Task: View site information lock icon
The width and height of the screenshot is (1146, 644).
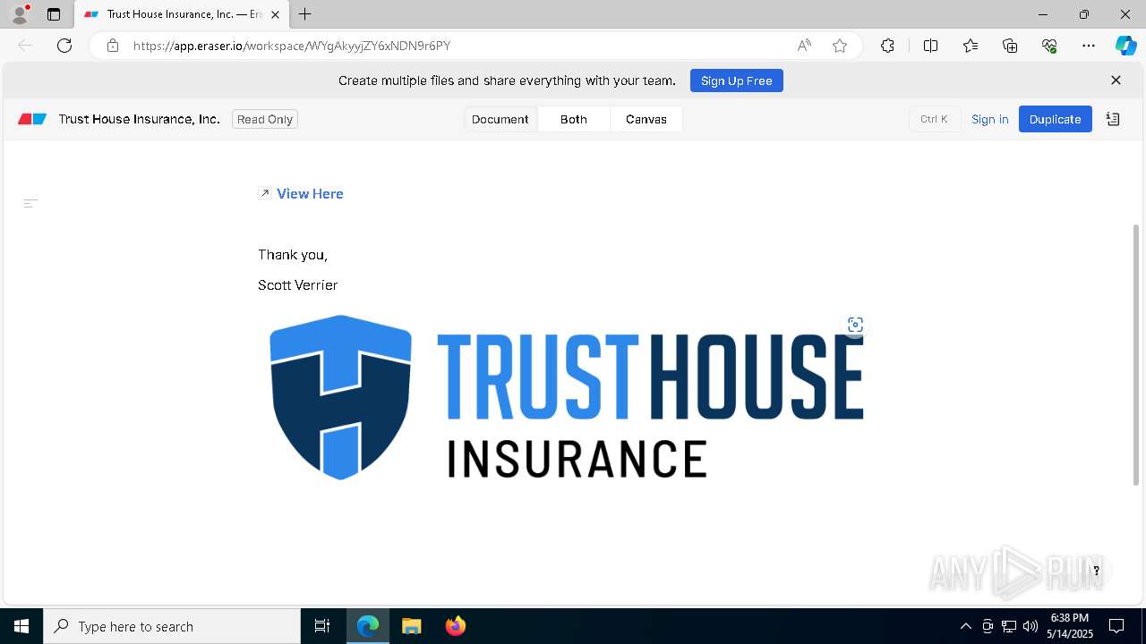Action: pyautogui.click(x=113, y=46)
